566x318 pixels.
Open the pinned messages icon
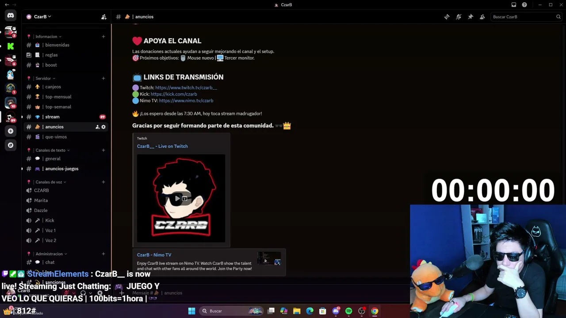(x=470, y=17)
